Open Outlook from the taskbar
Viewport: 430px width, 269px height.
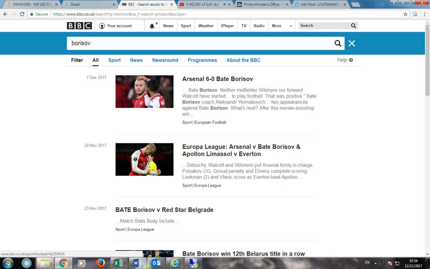[x=156, y=263]
